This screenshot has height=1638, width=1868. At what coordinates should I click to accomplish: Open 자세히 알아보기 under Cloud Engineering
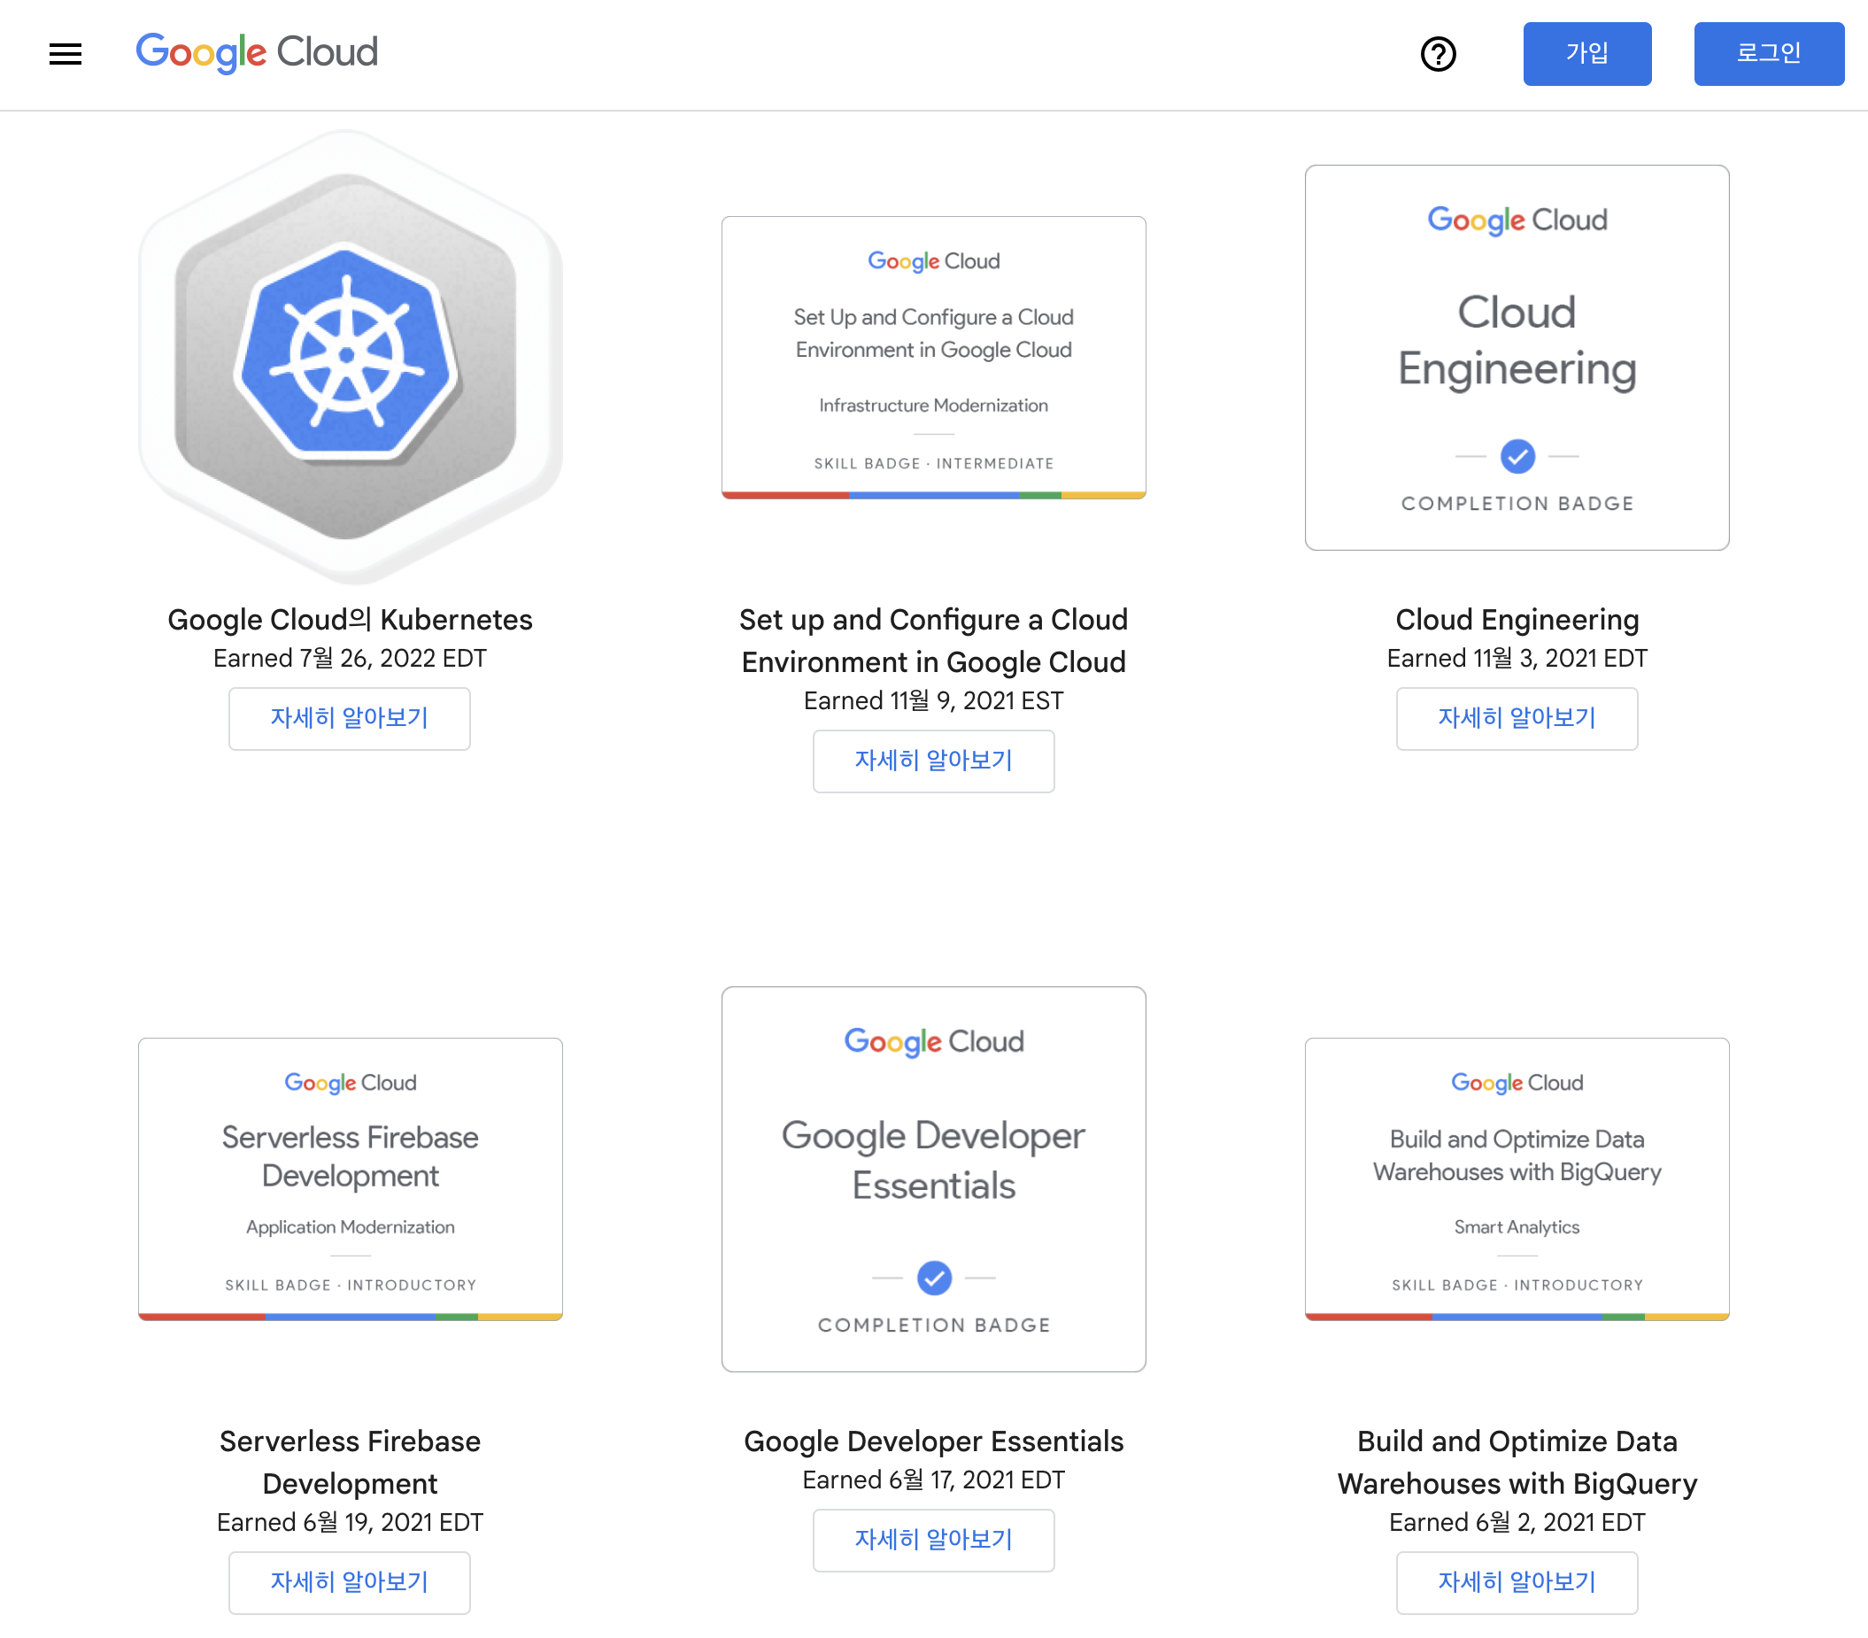click(x=1517, y=718)
